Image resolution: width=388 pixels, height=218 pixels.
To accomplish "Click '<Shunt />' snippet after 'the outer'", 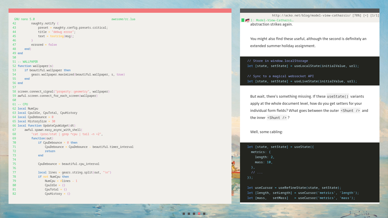I will pyautogui.click(x=350, y=110).
